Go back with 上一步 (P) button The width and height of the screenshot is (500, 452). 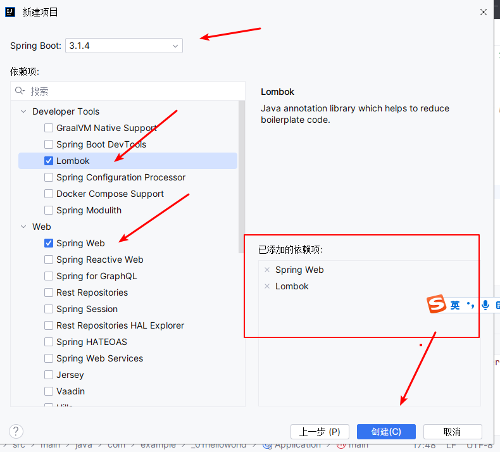(320, 432)
